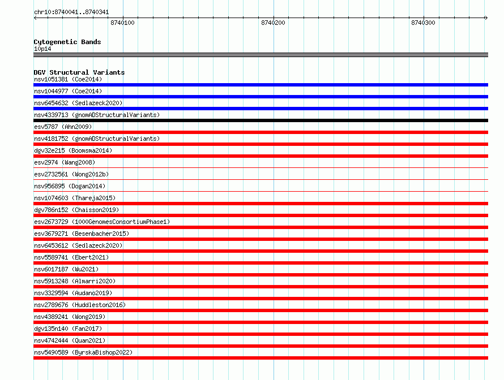Click the left arrow at ruler start
The width and height of the screenshot is (504, 380).
(x=35, y=18)
